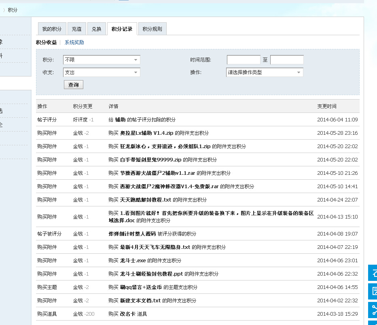
Task: Click the timestamp 2014-03-18 15:29
Action: pyautogui.click(x=337, y=314)
